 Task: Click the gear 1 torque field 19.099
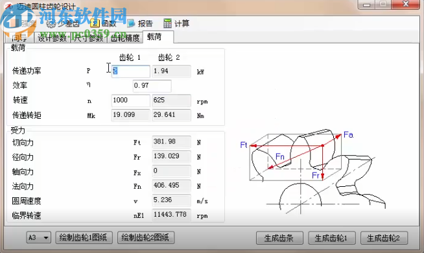pyautogui.click(x=130, y=115)
